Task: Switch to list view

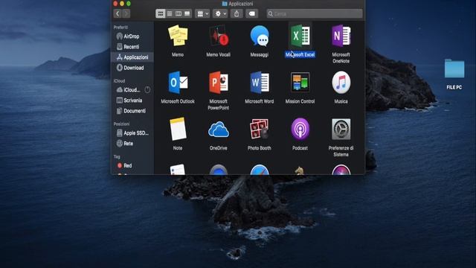Action: [x=170, y=13]
